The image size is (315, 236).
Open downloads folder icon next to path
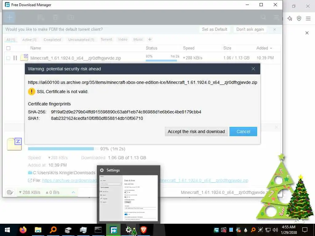coord(30,173)
